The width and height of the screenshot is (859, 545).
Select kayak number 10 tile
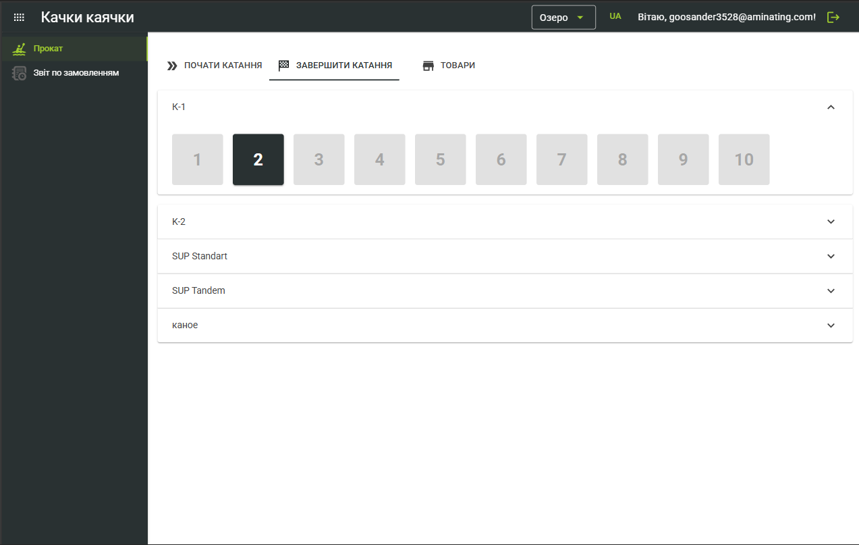744,159
